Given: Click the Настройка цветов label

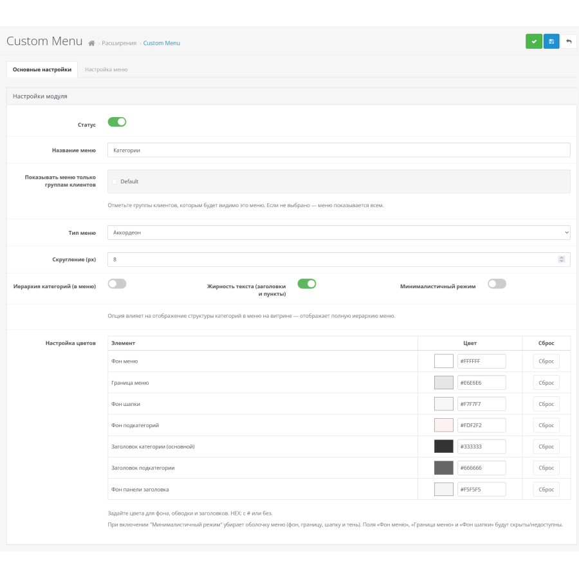Looking at the screenshot, I should [x=71, y=343].
